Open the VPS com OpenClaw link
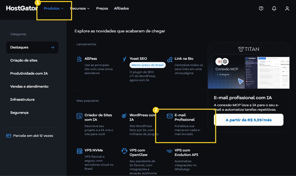Screen dimensions: 296x176 point(138,152)
